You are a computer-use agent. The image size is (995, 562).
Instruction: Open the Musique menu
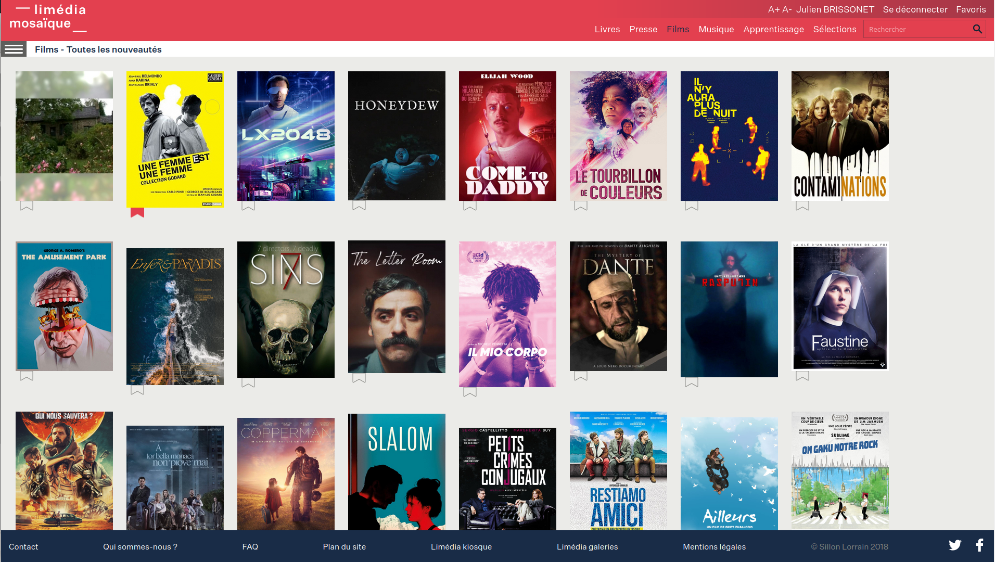(716, 29)
